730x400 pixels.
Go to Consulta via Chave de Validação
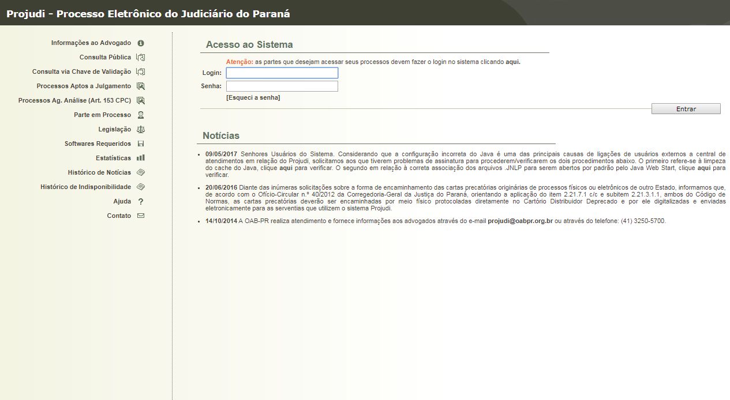click(x=82, y=72)
